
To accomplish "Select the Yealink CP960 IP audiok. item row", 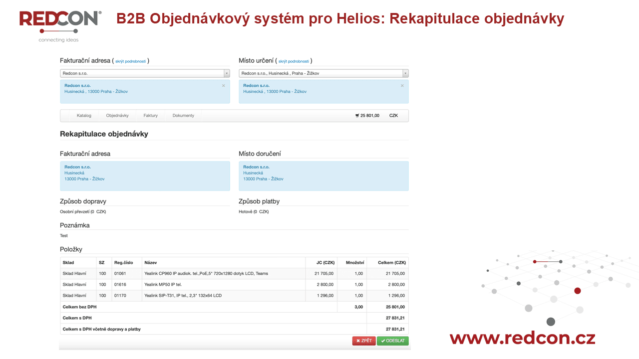I will 234,274.
